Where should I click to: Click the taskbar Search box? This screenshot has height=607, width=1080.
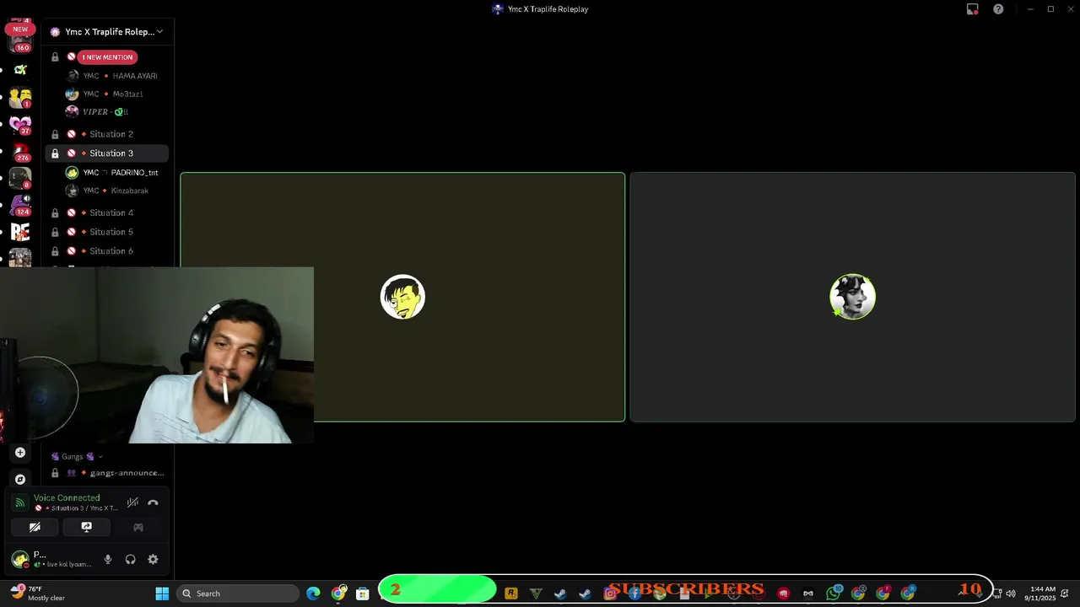click(238, 594)
